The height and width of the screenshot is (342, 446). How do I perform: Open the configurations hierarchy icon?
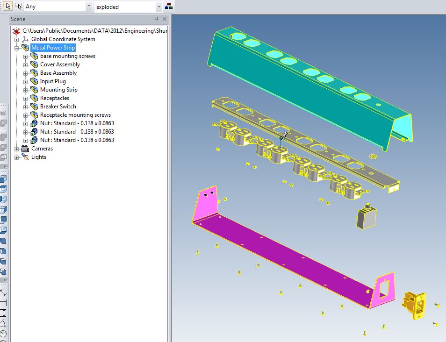click(169, 7)
